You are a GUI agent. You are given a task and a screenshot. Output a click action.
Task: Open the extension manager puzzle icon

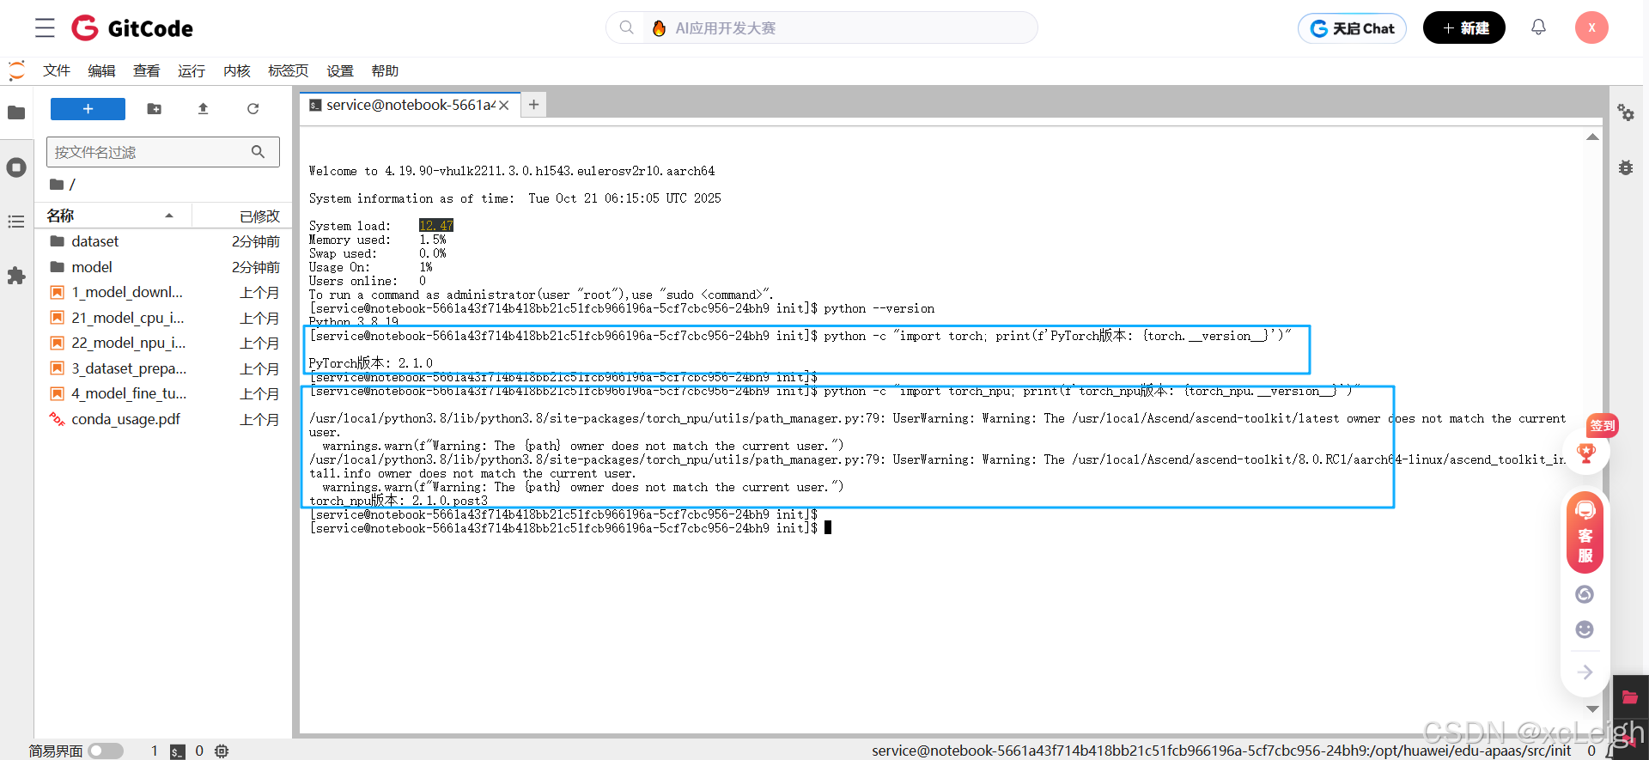(16, 276)
